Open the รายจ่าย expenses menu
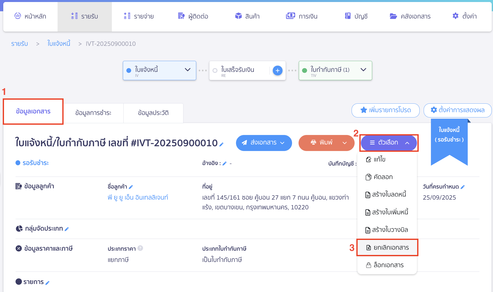Viewport: 493px width, 292px height. point(139,16)
